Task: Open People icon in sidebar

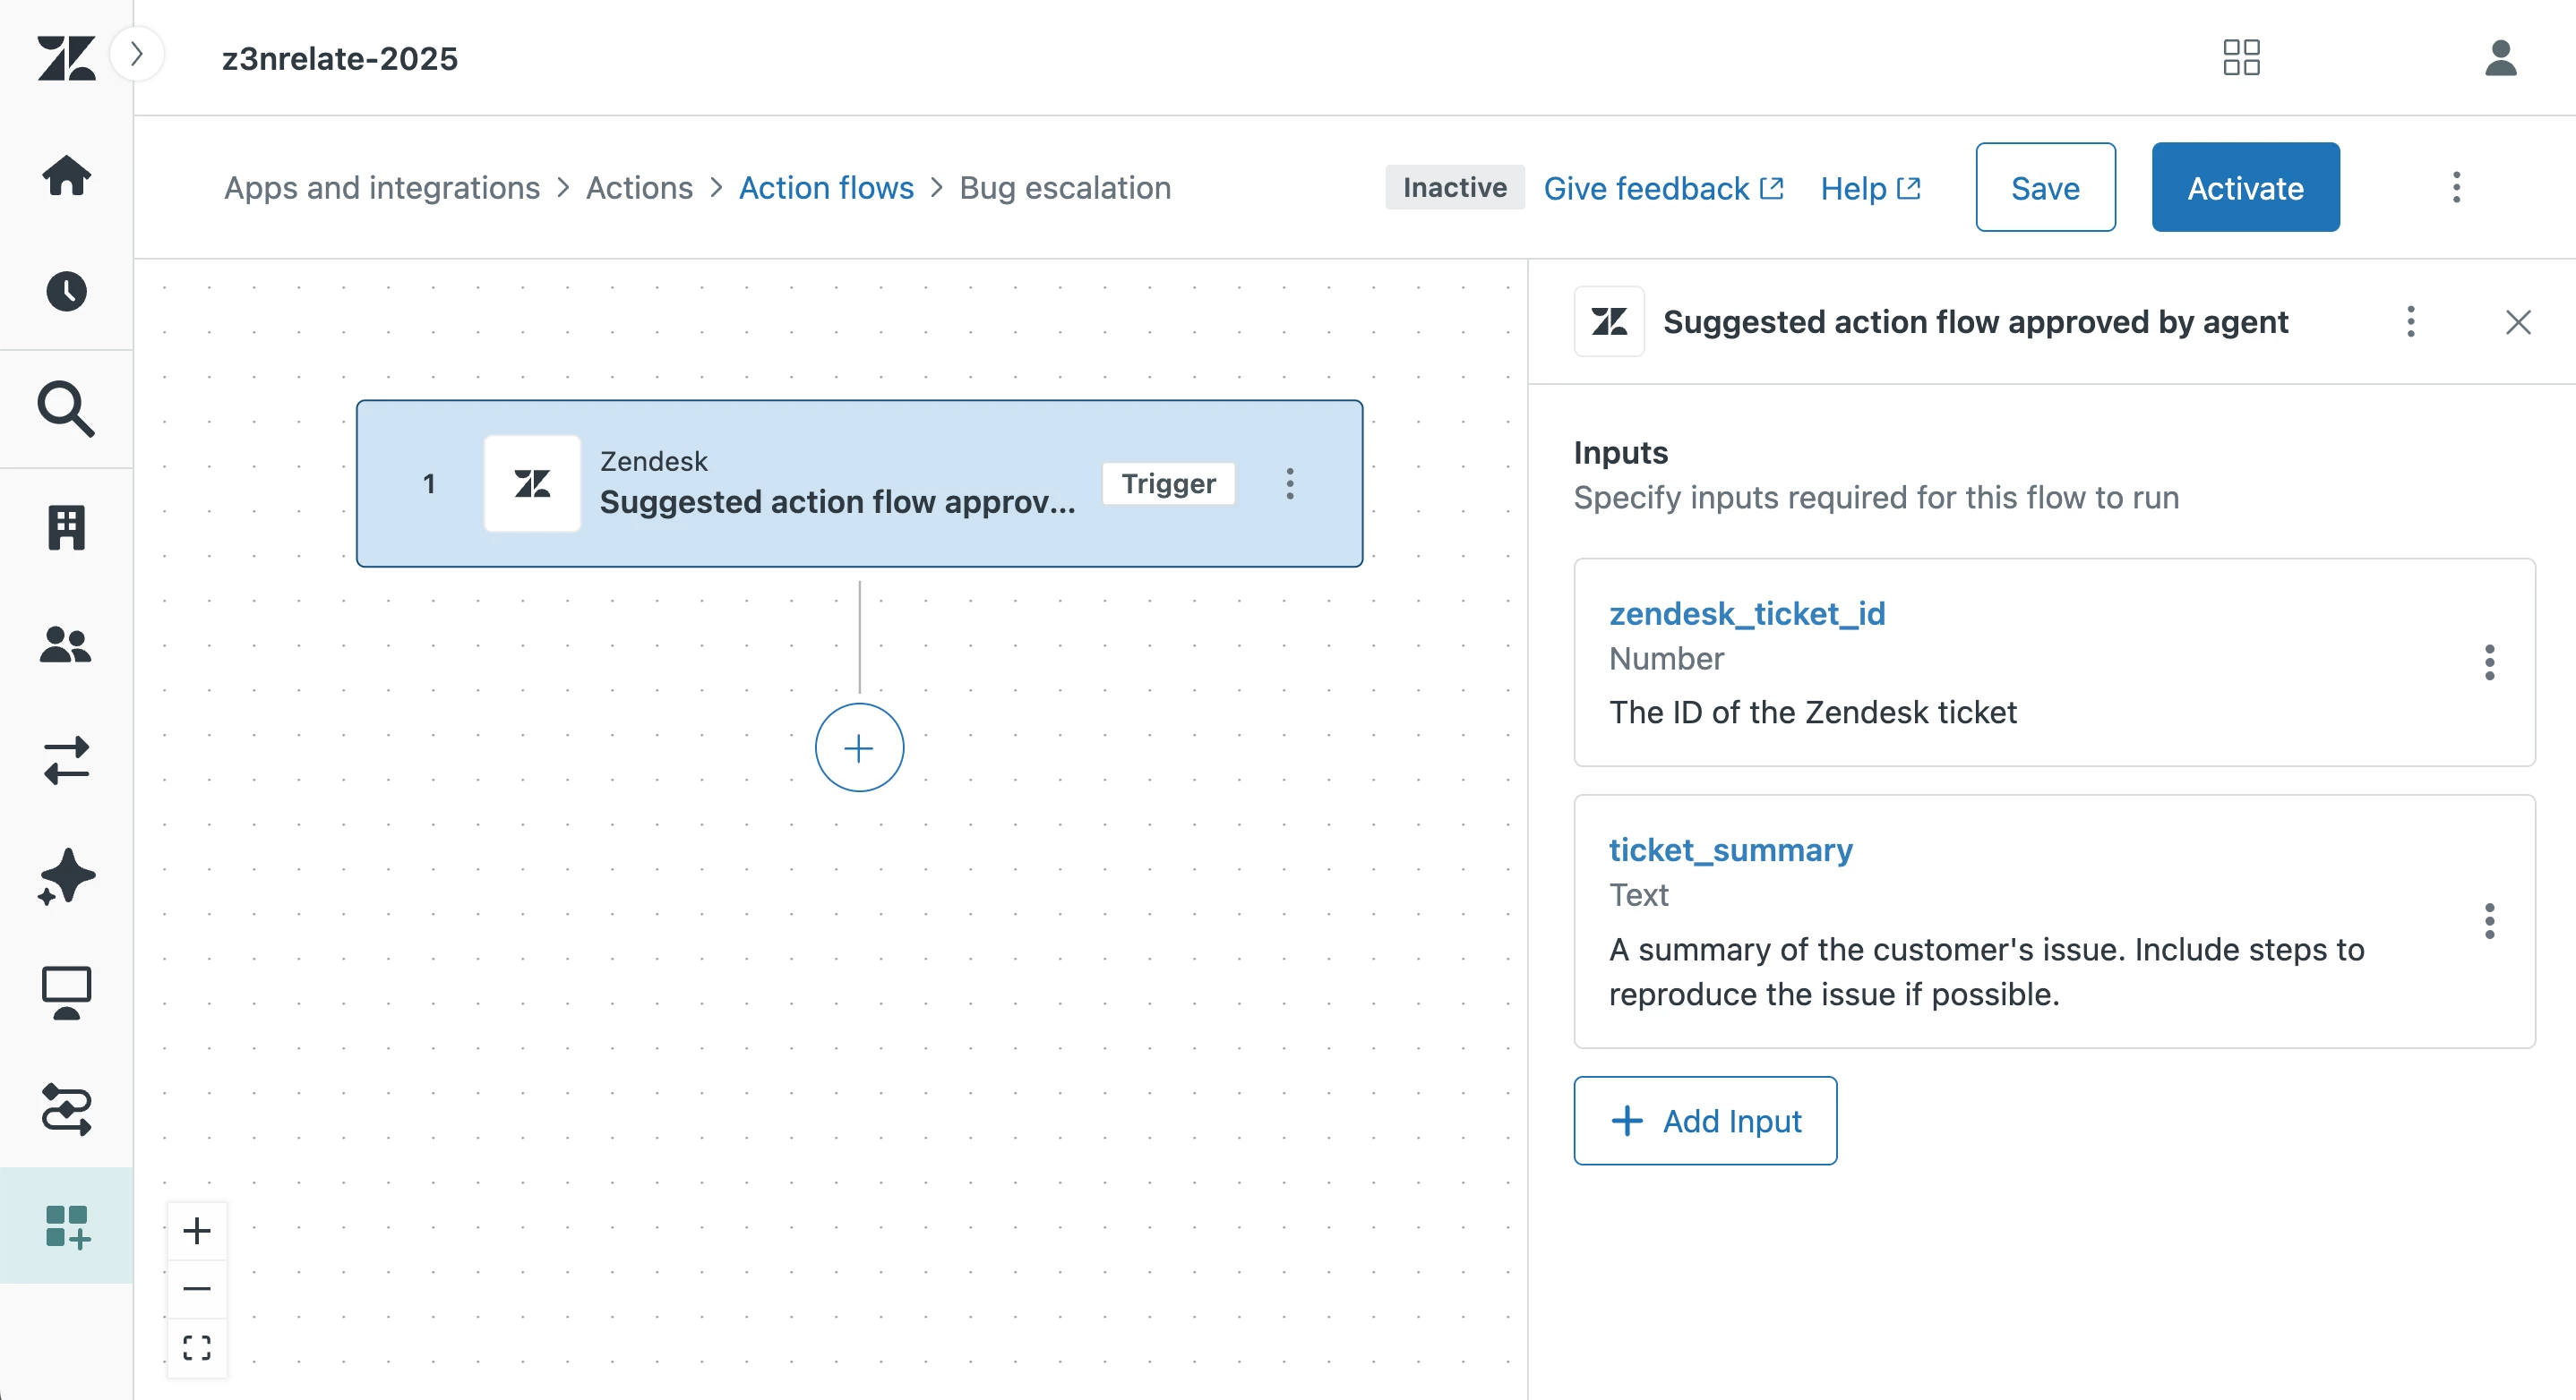Action: pos(66,644)
